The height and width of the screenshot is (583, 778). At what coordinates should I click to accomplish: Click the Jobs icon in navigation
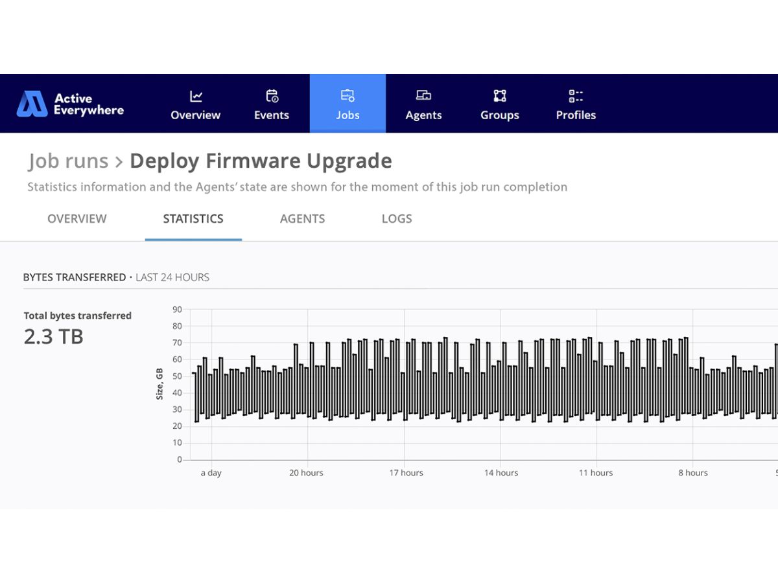tap(348, 96)
